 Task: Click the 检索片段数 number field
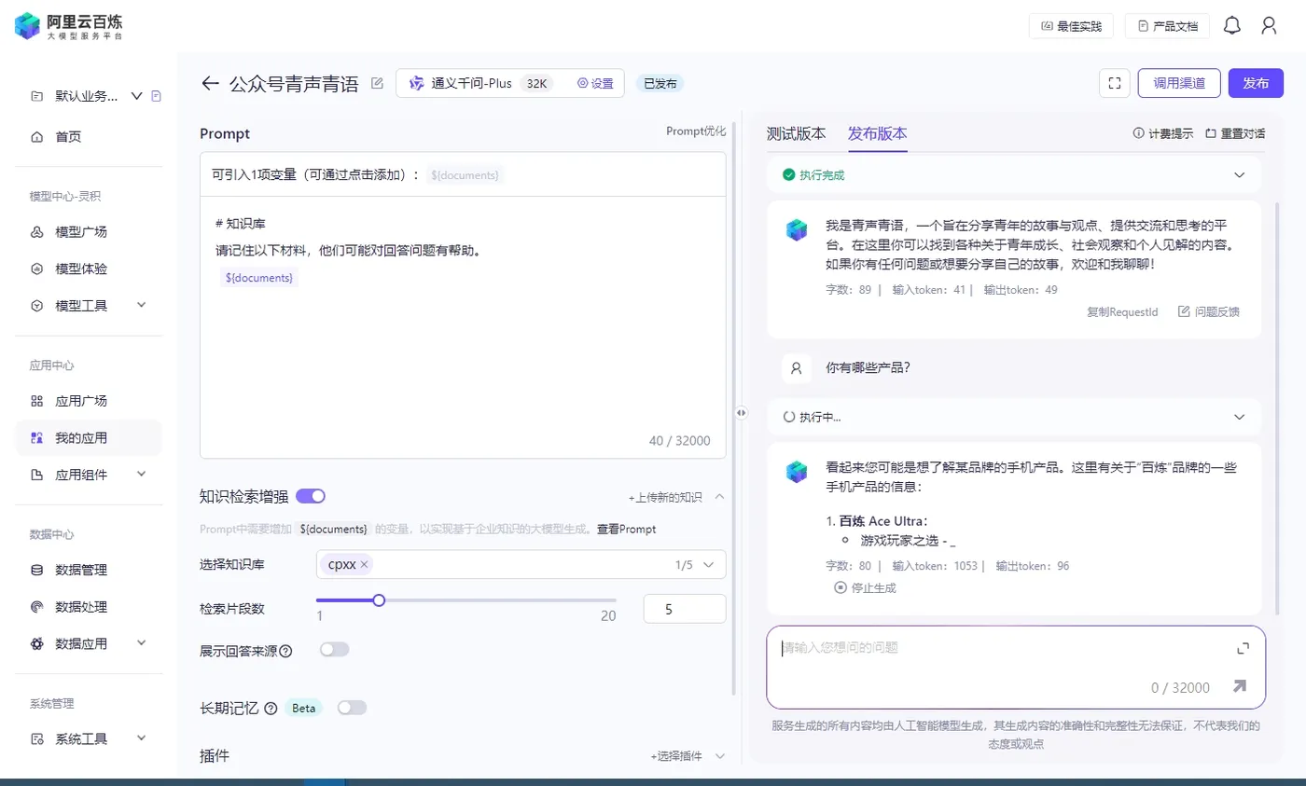(x=685, y=609)
